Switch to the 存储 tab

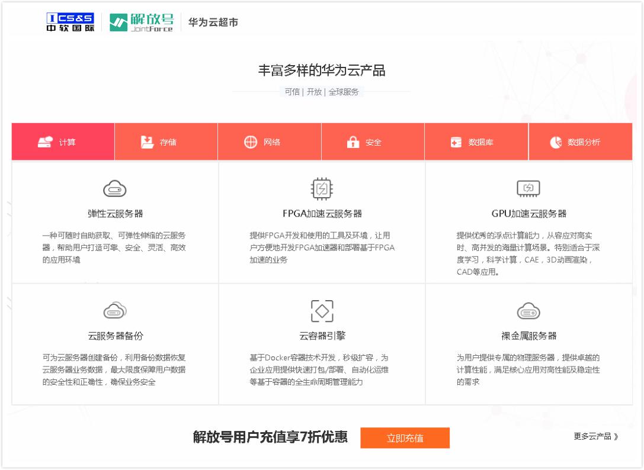(166, 141)
